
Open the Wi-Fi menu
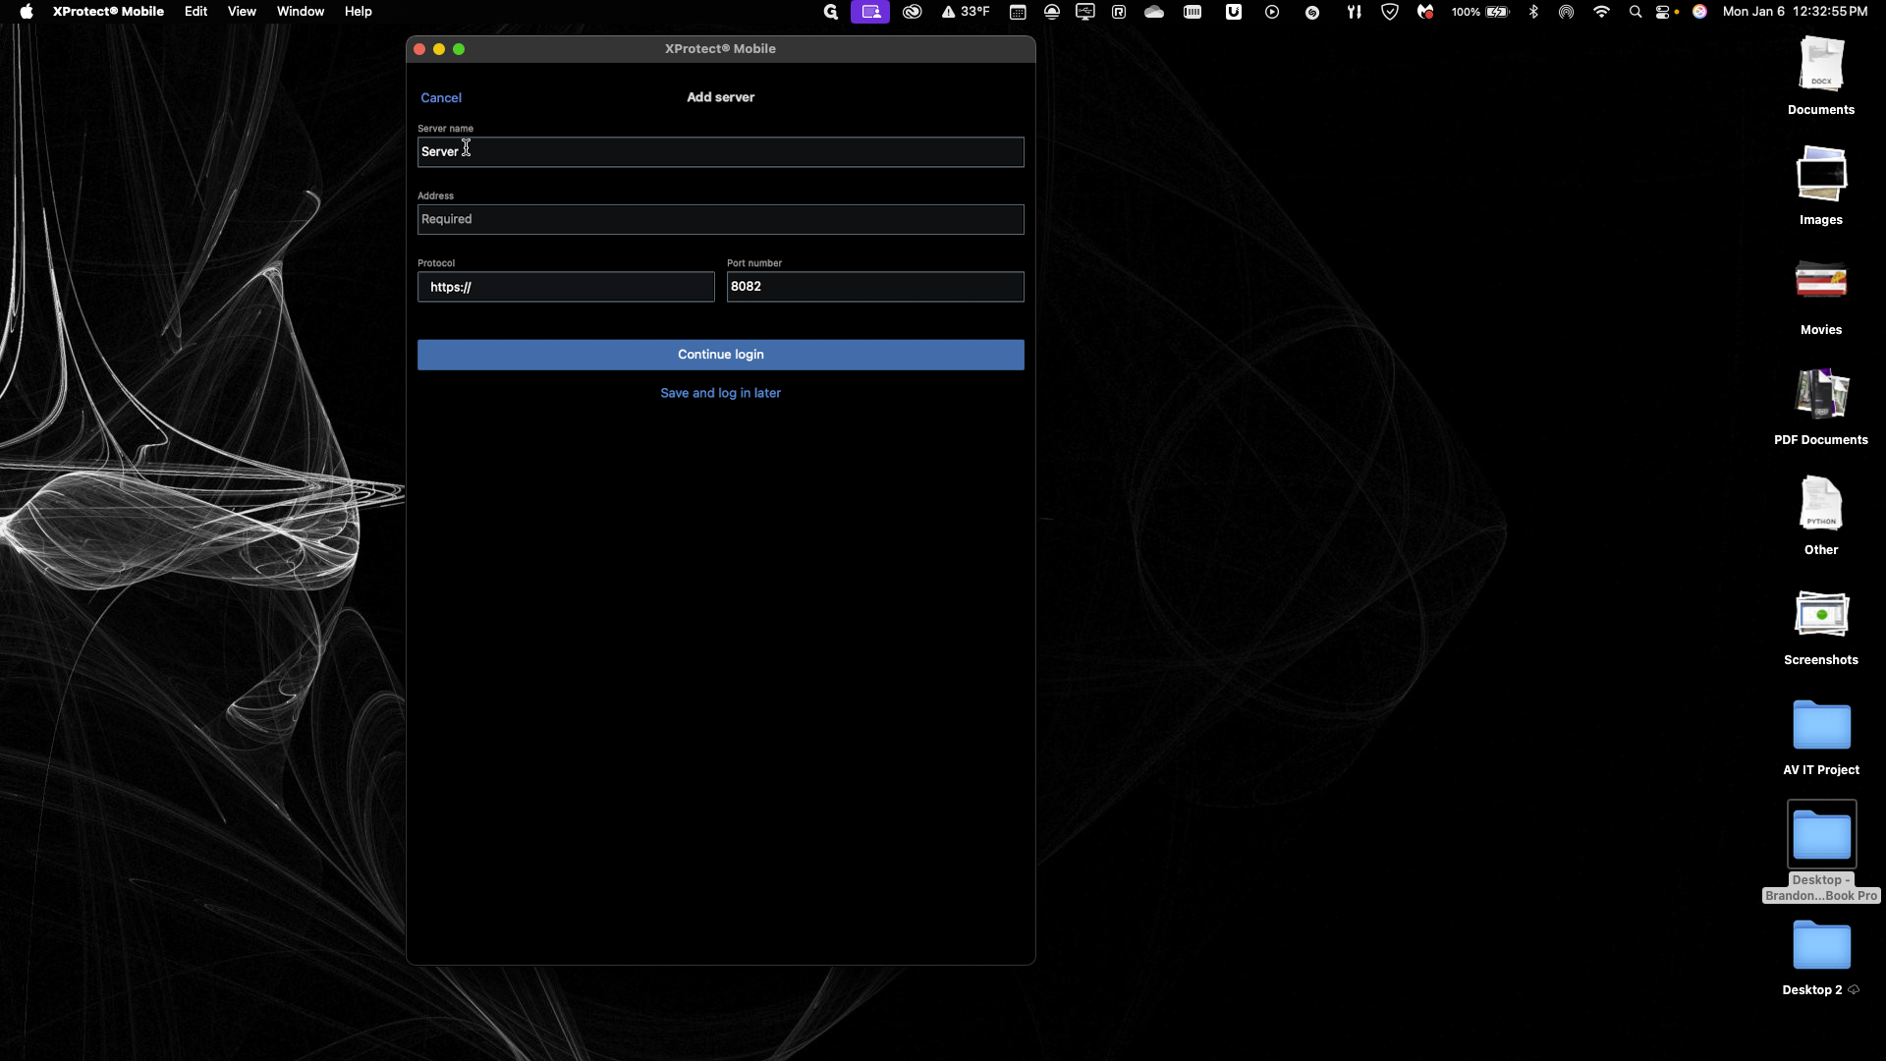[1602, 12]
